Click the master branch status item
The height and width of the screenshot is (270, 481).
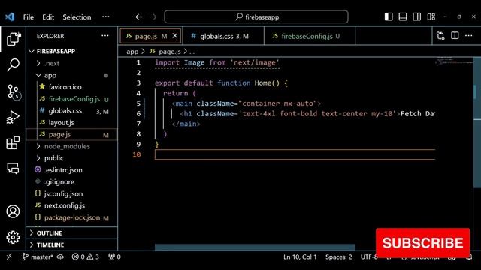coord(38,256)
